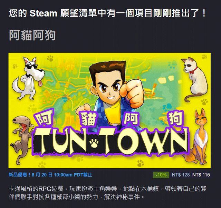Click the white dog wearing sunglasses

click(28, 78)
